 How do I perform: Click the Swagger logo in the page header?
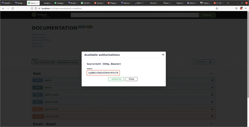click(x=41, y=15)
